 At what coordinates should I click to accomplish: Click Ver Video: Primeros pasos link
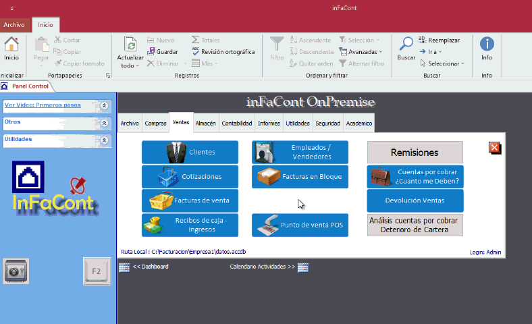(43, 105)
